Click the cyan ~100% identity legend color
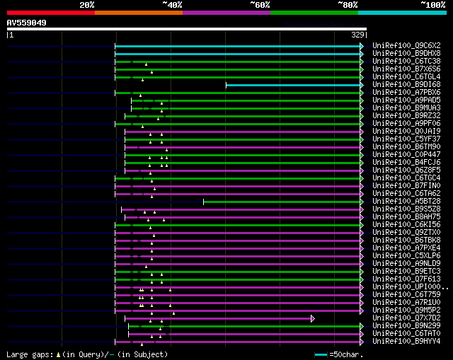This screenshot has height=360, width=453. [x=403, y=13]
